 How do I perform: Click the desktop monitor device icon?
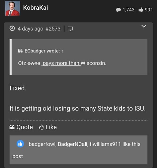pyautogui.click(x=70, y=29)
